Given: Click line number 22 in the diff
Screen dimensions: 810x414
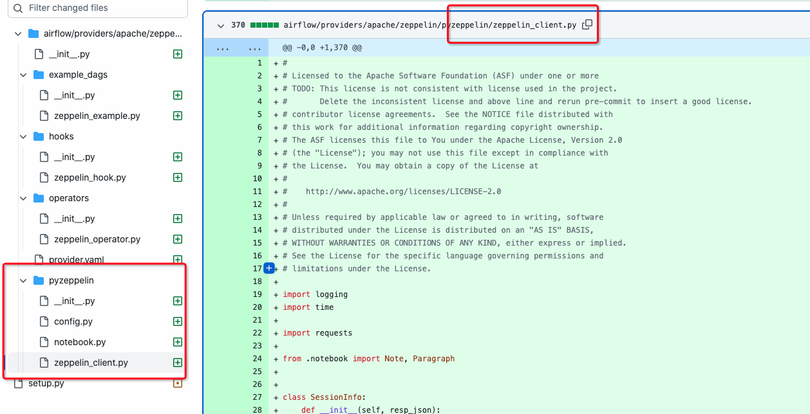Looking at the screenshot, I should click(x=258, y=333).
